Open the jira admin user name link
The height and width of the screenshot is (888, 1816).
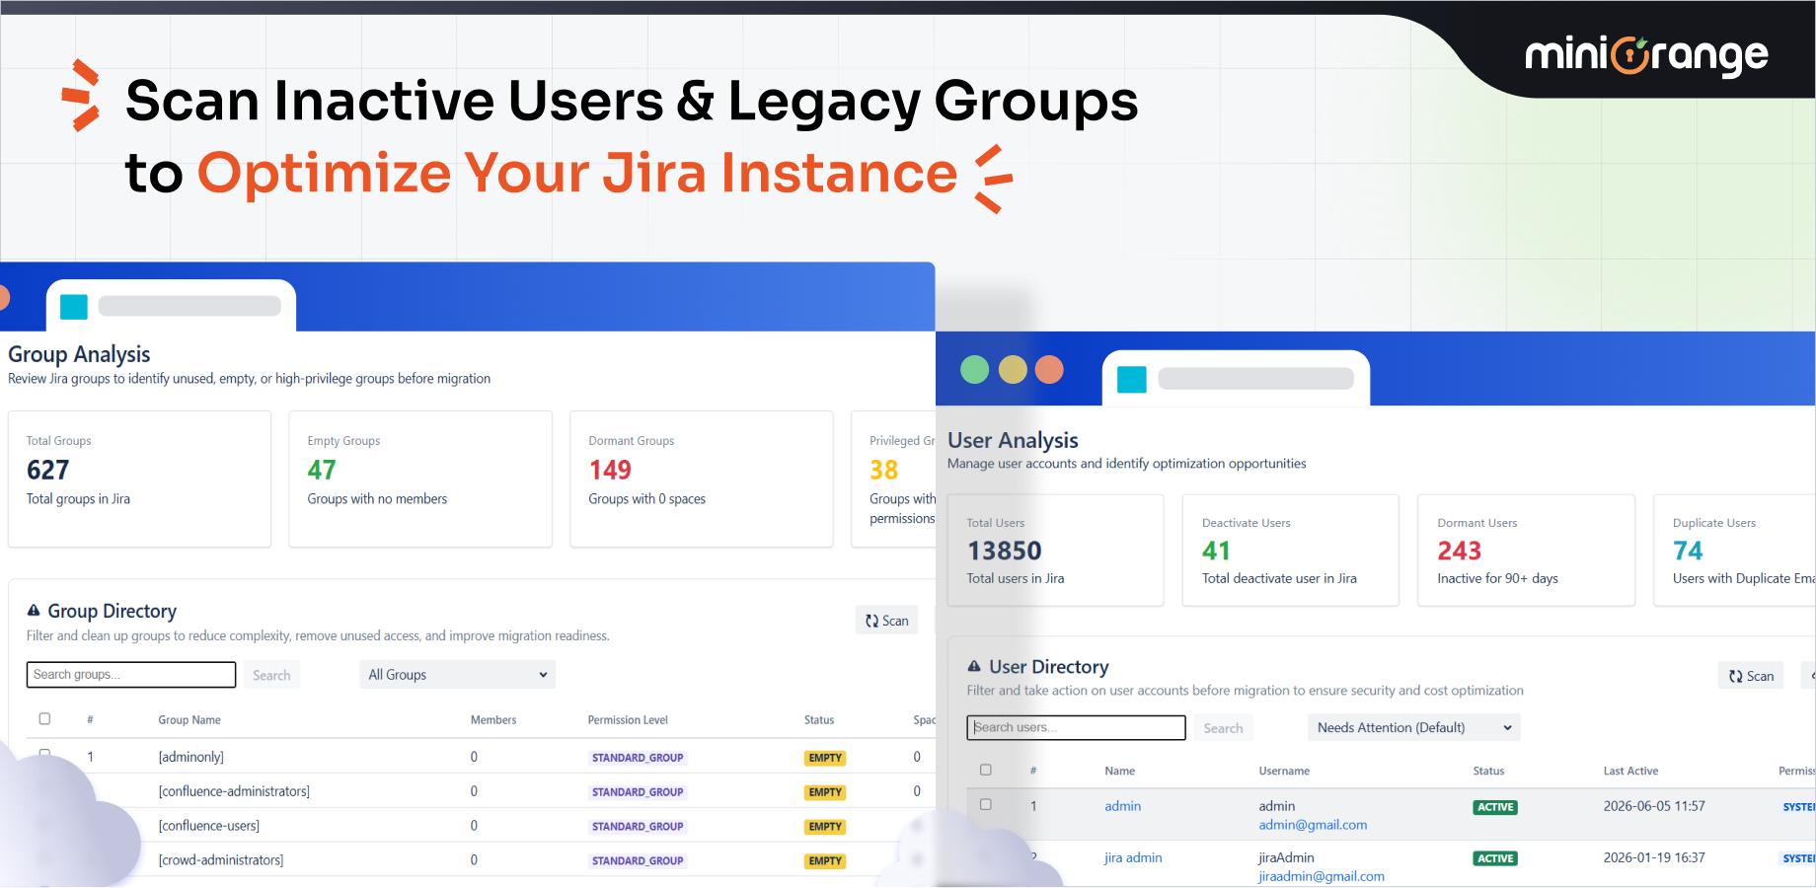1133,857
